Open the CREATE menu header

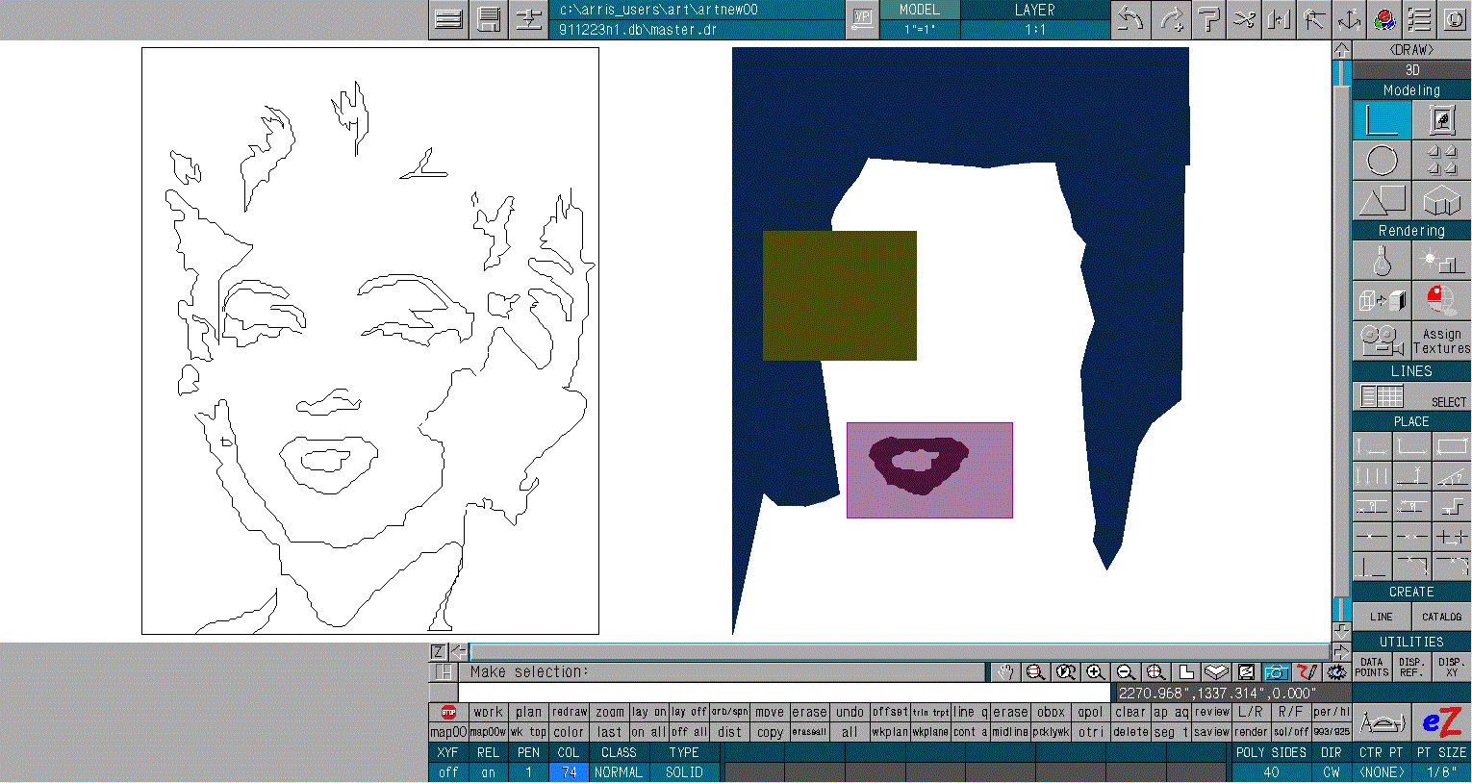1411,592
